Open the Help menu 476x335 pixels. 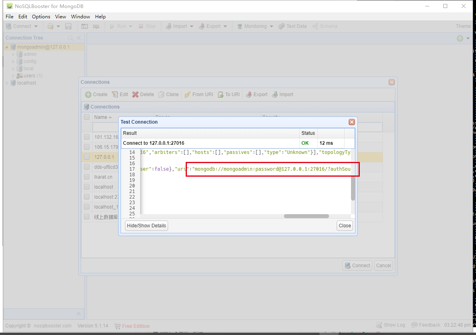pyautogui.click(x=100, y=17)
